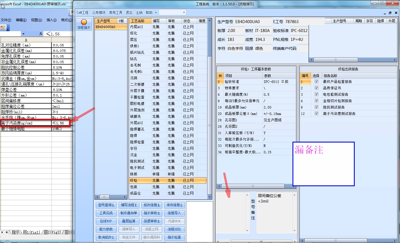Select 内层AOI row in process list
Image resolution: width=400 pixels, height=243 pixels.
pos(168,27)
